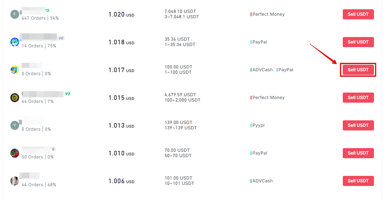Sell USDT at 1.006 USD ADVCash offer

(x=358, y=181)
